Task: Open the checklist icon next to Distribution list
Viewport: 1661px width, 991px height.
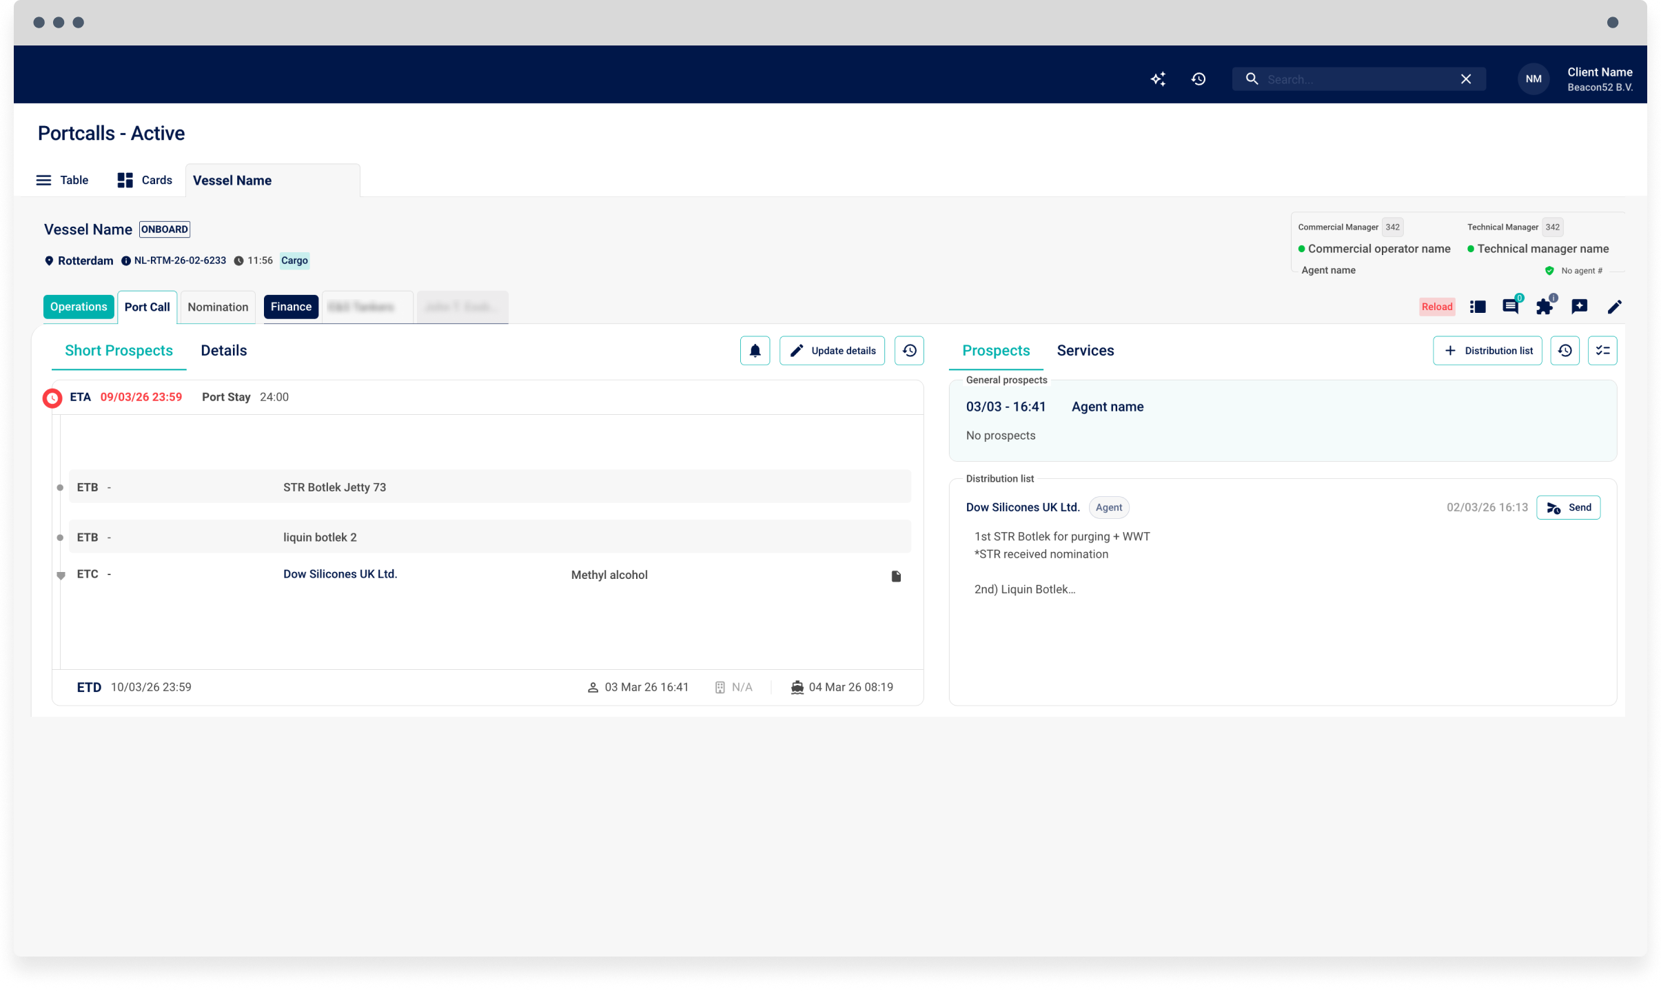Action: 1602,351
